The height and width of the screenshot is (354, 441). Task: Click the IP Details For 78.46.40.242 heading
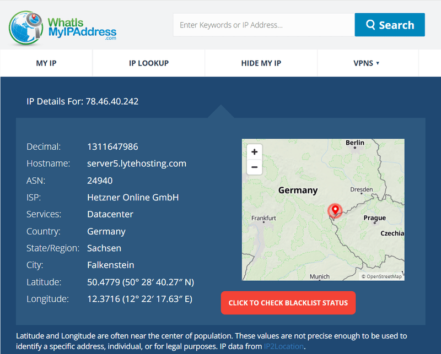pyautogui.click(x=82, y=101)
